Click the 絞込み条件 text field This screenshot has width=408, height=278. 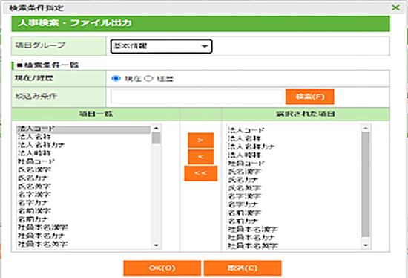197,97
